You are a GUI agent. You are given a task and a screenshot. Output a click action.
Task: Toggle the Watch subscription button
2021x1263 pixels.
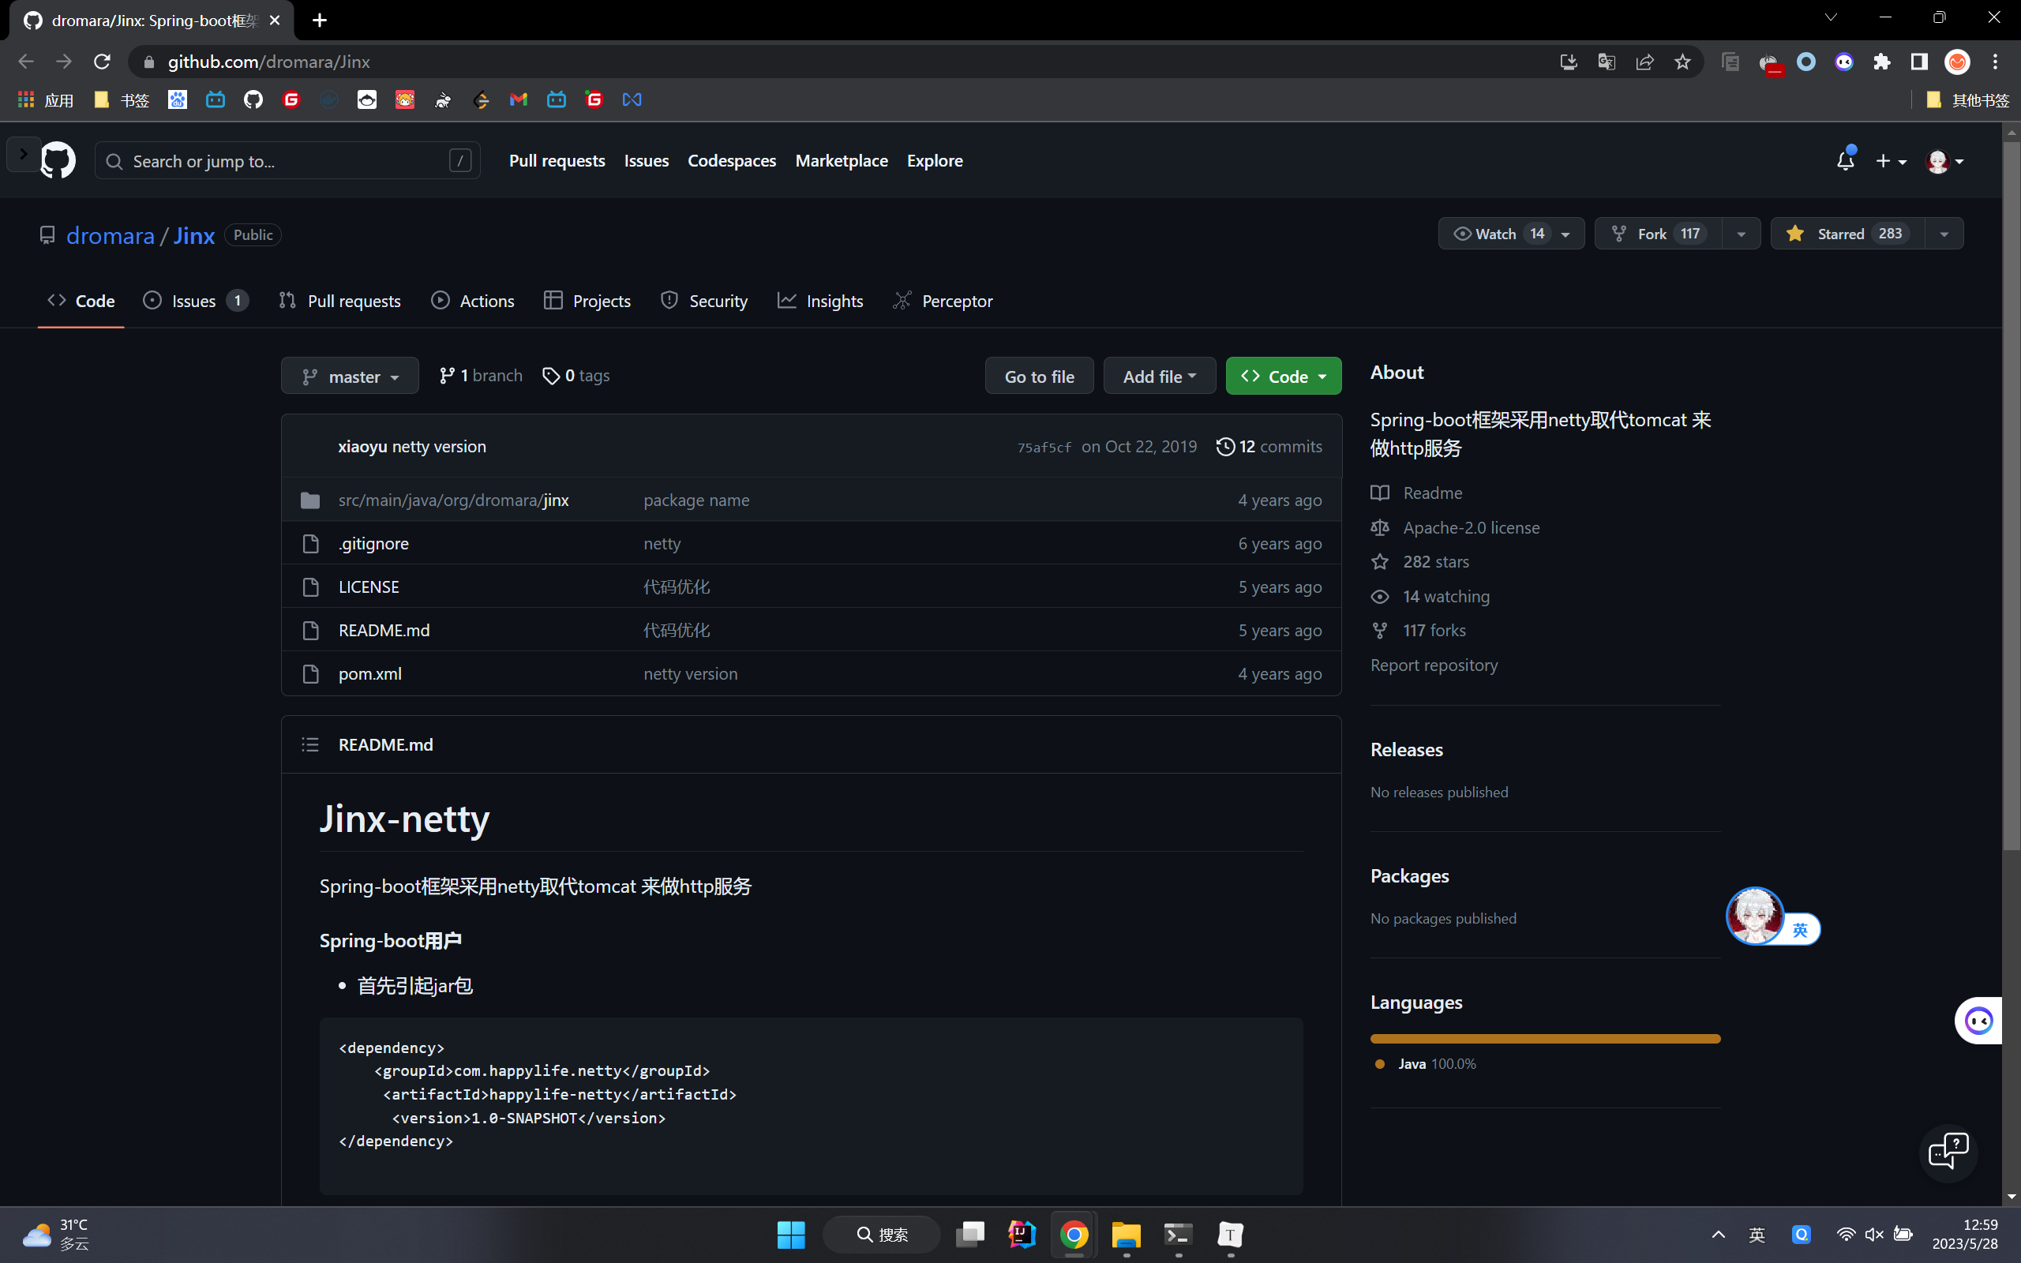(1495, 234)
